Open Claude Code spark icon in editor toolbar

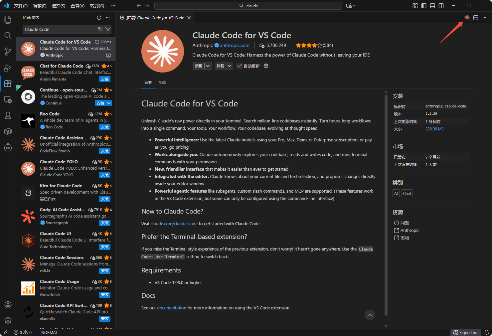[467, 18]
